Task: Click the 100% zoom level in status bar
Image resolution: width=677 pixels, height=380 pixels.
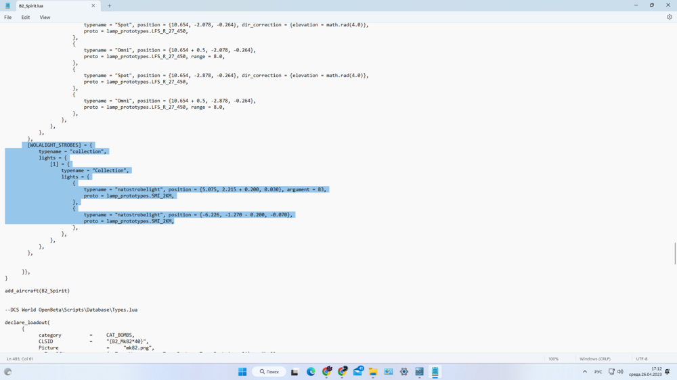Action: tap(553, 359)
